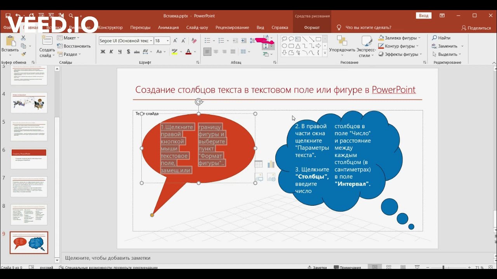
Task: Click the notes field 'Щелкните, чтобы добавить заметки'
Action: [x=108, y=258]
